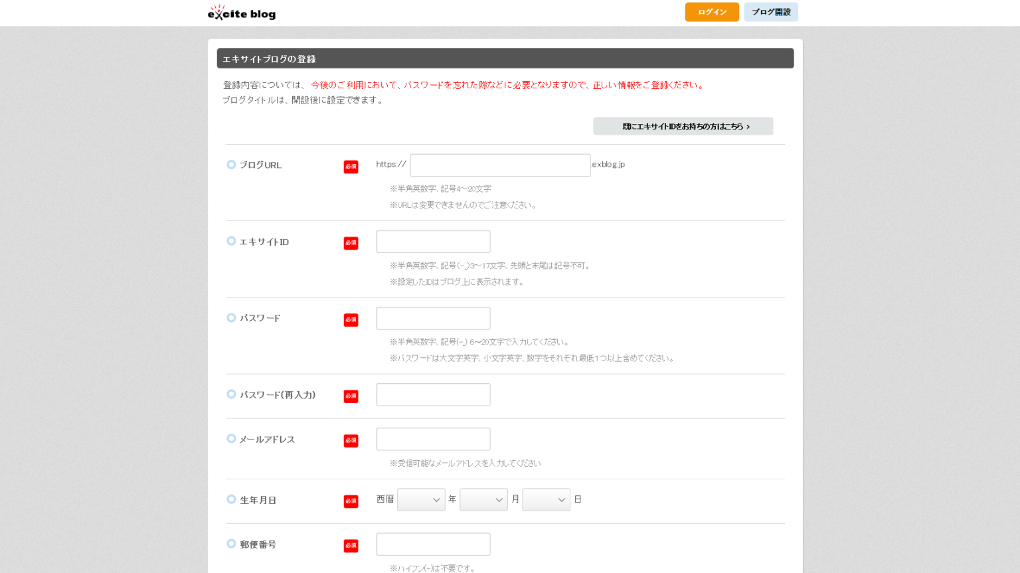Click the メールアドレス input field

point(433,439)
